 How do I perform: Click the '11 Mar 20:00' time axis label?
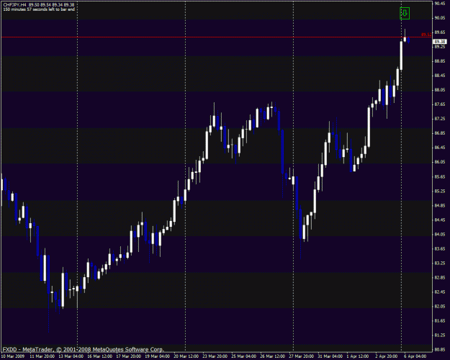tap(42, 356)
